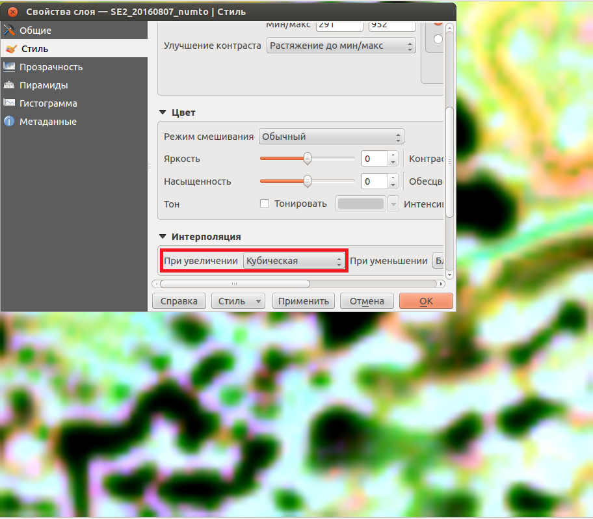593x519 pixels.
Task: Click the Стиль paintbrush icon
Action: point(10,49)
